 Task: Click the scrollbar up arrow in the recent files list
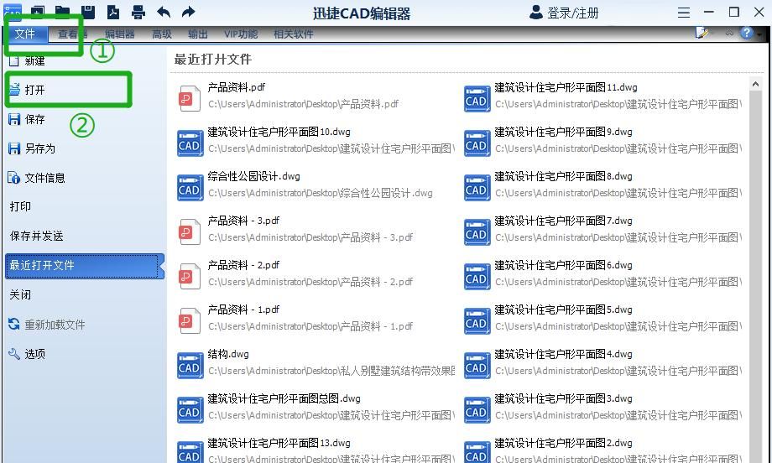[755, 84]
